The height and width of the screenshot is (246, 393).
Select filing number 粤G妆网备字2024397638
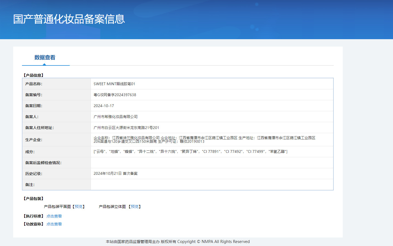[115, 95]
